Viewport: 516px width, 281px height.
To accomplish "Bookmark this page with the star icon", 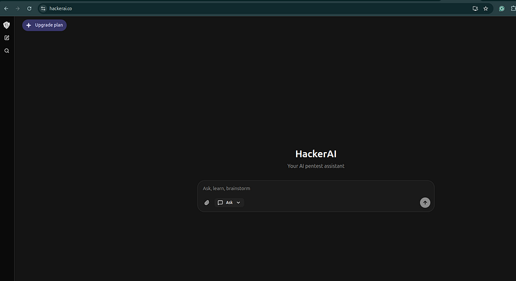I will 486,8.
